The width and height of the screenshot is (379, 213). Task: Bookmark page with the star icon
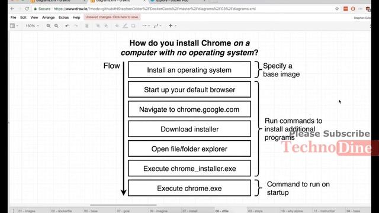pos(337,9)
